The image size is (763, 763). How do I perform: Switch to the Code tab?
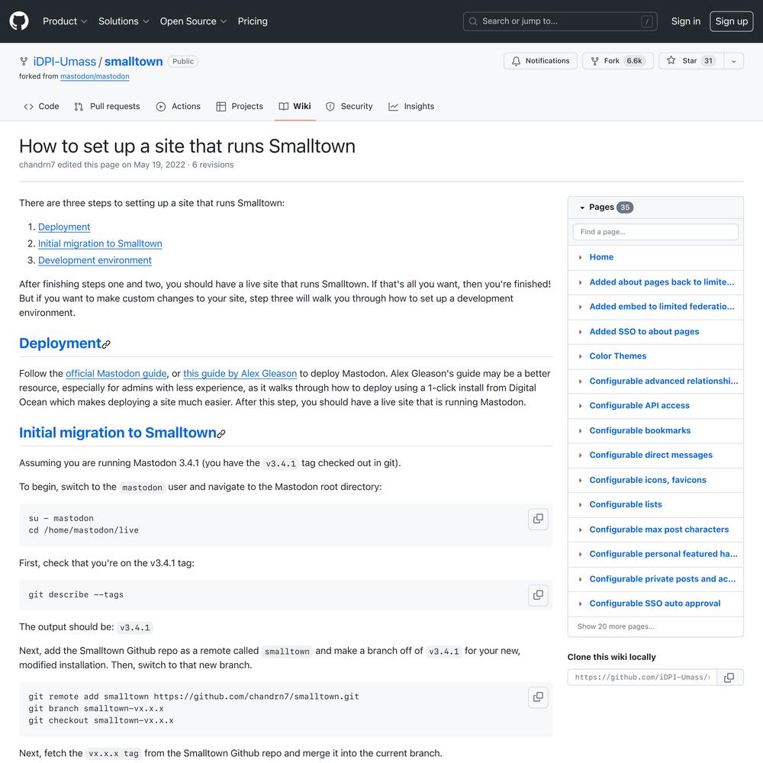click(x=41, y=107)
